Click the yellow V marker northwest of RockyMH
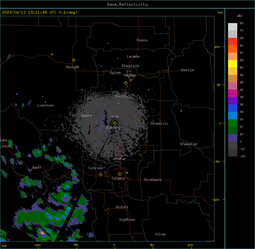Viewport: 255px width, 249px height. pos(52,54)
